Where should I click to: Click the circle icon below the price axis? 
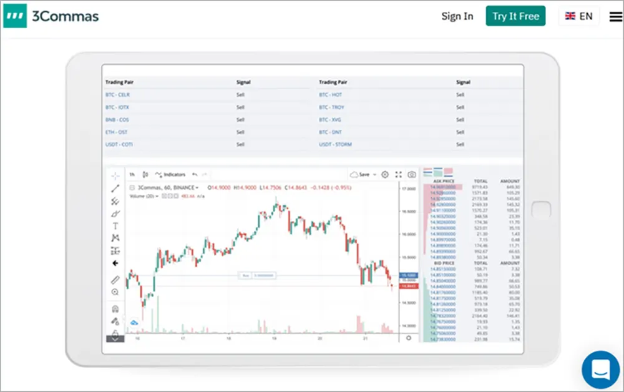point(409,338)
